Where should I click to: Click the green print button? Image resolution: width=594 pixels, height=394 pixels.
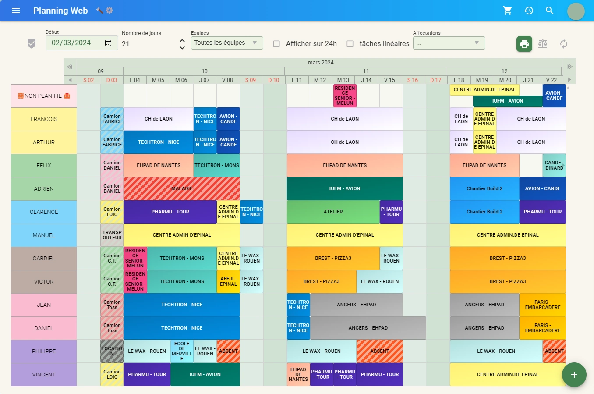pos(524,44)
